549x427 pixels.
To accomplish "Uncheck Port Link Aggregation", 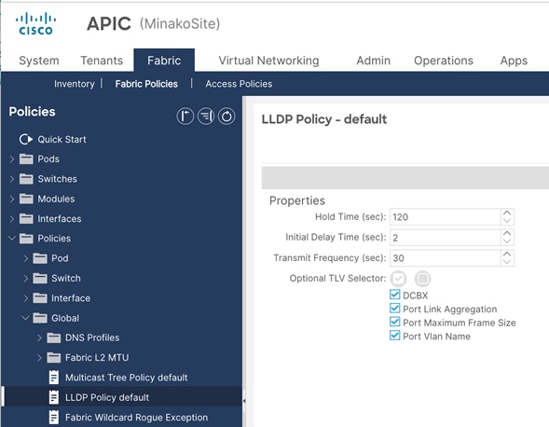I will [x=394, y=309].
